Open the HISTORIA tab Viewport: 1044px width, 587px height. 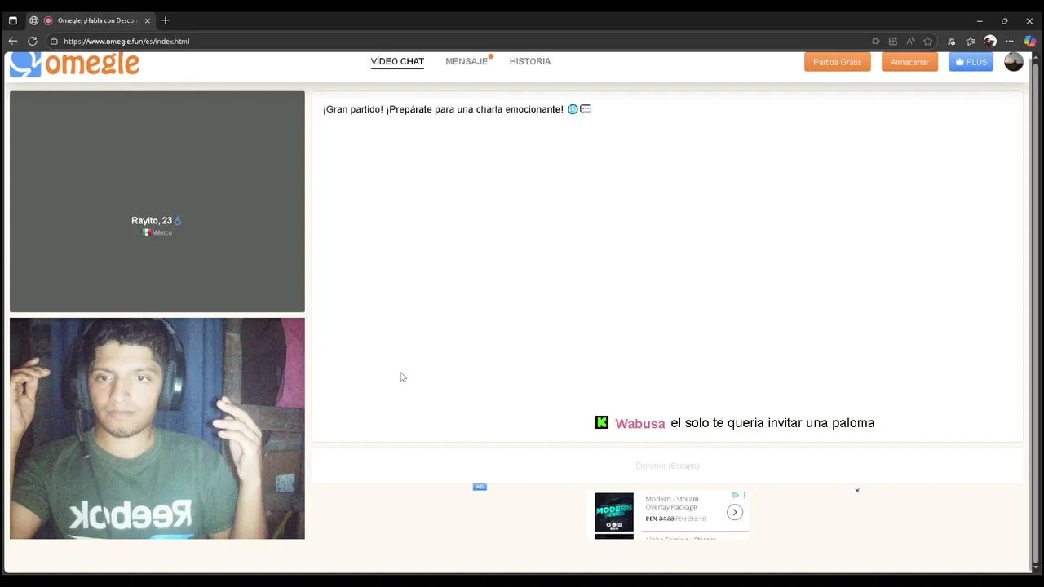tap(530, 61)
